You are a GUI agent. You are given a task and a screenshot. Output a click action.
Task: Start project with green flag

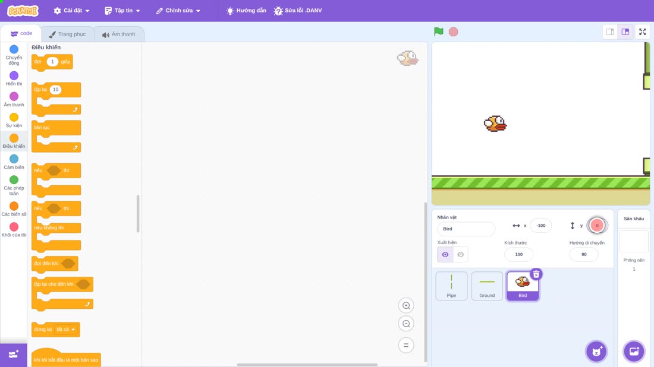[438, 31]
